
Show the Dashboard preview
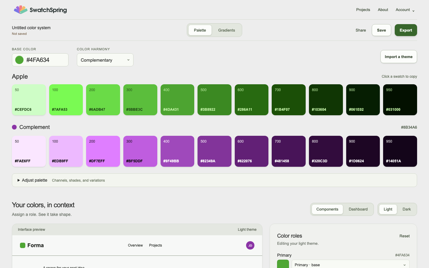358,209
